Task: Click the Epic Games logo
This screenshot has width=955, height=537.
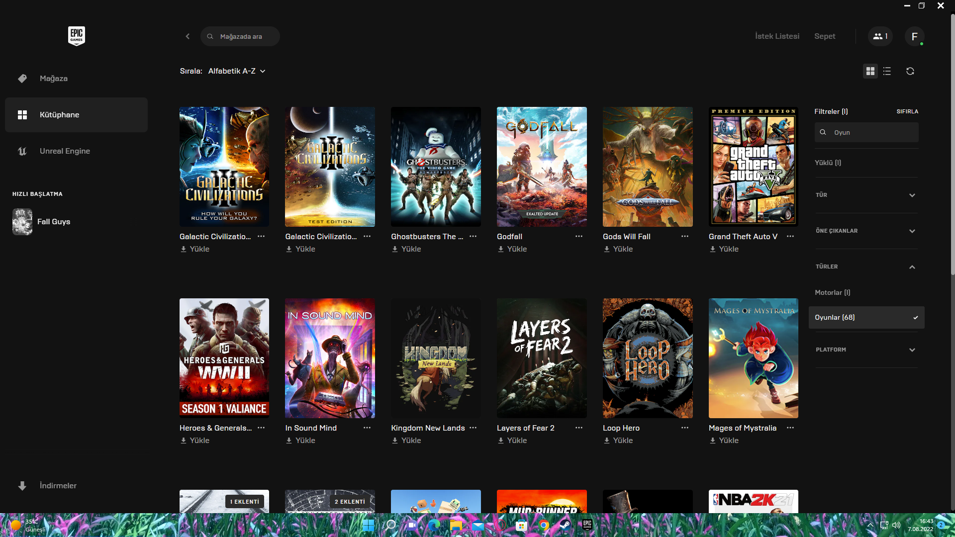Action: pos(76,36)
